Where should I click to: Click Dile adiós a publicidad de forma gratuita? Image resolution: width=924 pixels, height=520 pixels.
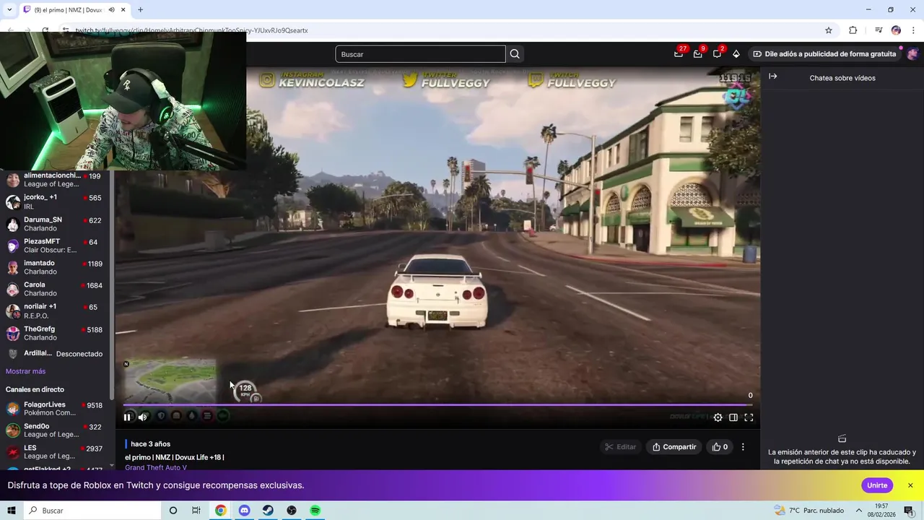(824, 54)
